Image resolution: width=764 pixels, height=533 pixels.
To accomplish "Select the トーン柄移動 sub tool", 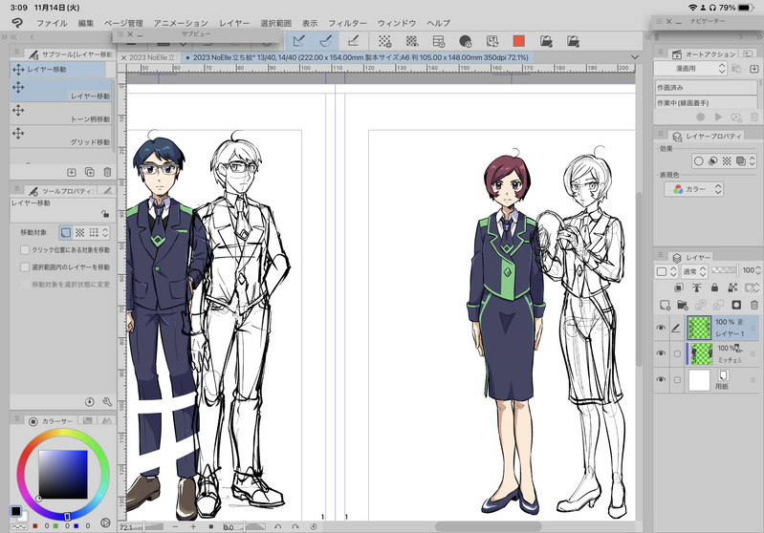I will pos(61,114).
